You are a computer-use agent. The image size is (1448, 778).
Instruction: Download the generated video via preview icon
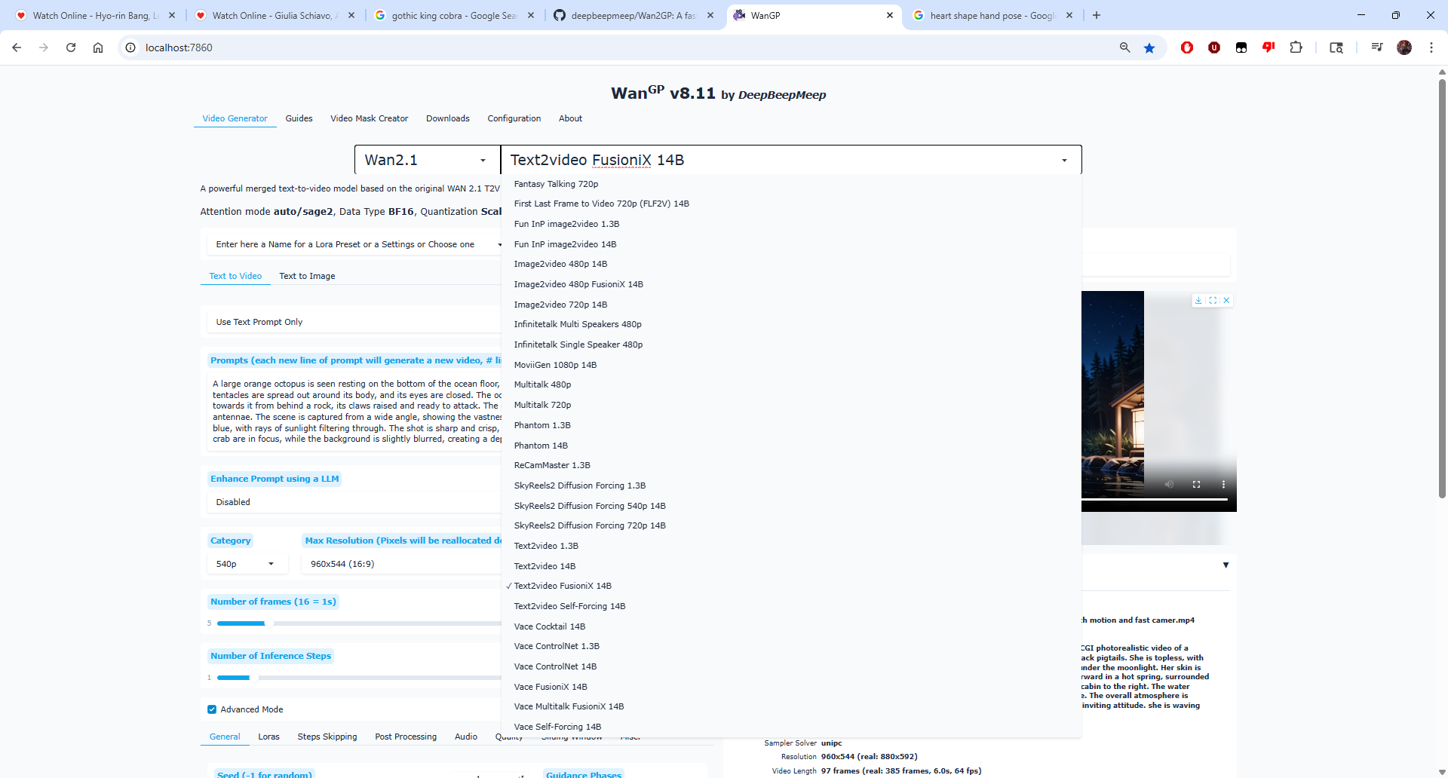pyautogui.click(x=1198, y=300)
